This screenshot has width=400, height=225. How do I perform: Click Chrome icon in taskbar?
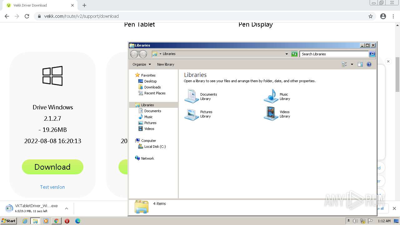pyautogui.click(x=56, y=221)
